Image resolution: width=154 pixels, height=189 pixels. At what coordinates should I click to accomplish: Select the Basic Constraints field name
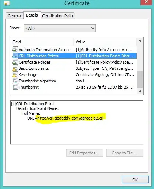click(34, 68)
